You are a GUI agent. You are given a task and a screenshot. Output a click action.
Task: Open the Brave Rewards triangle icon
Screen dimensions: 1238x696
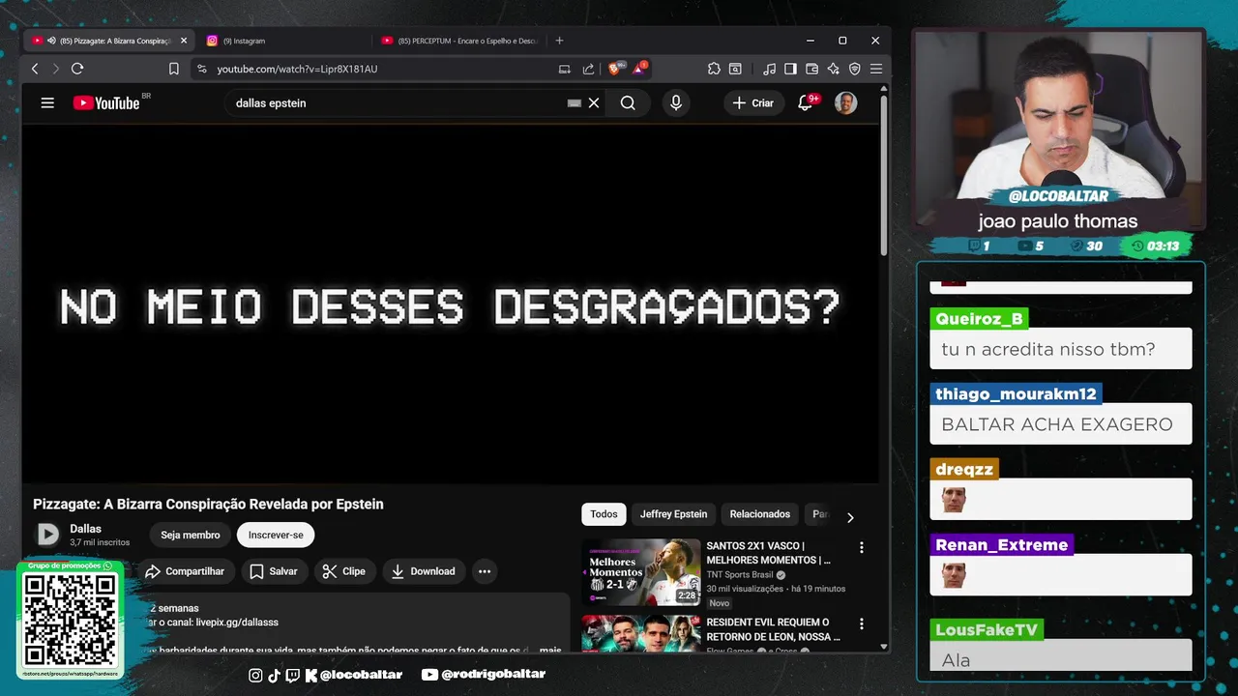click(x=639, y=69)
